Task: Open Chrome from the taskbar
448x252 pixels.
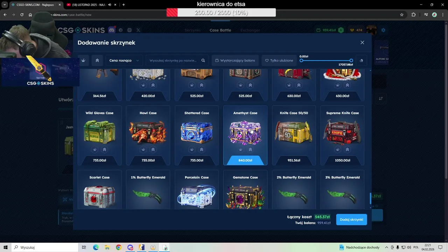Action: pyautogui.click(x=119, y=247)
